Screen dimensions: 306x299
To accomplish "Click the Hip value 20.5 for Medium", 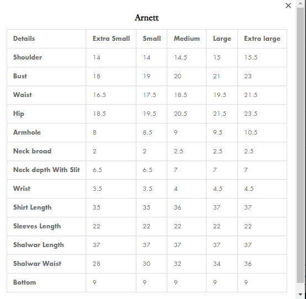I will (x=180, y=114).
